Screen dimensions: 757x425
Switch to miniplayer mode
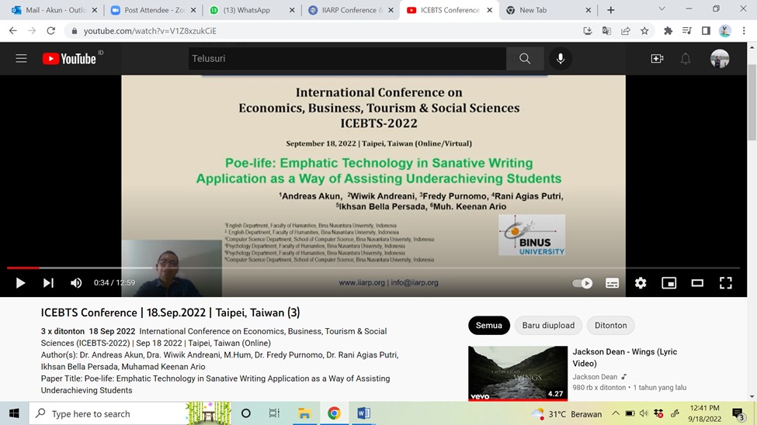pyautogui.click(x=668, y=283)
